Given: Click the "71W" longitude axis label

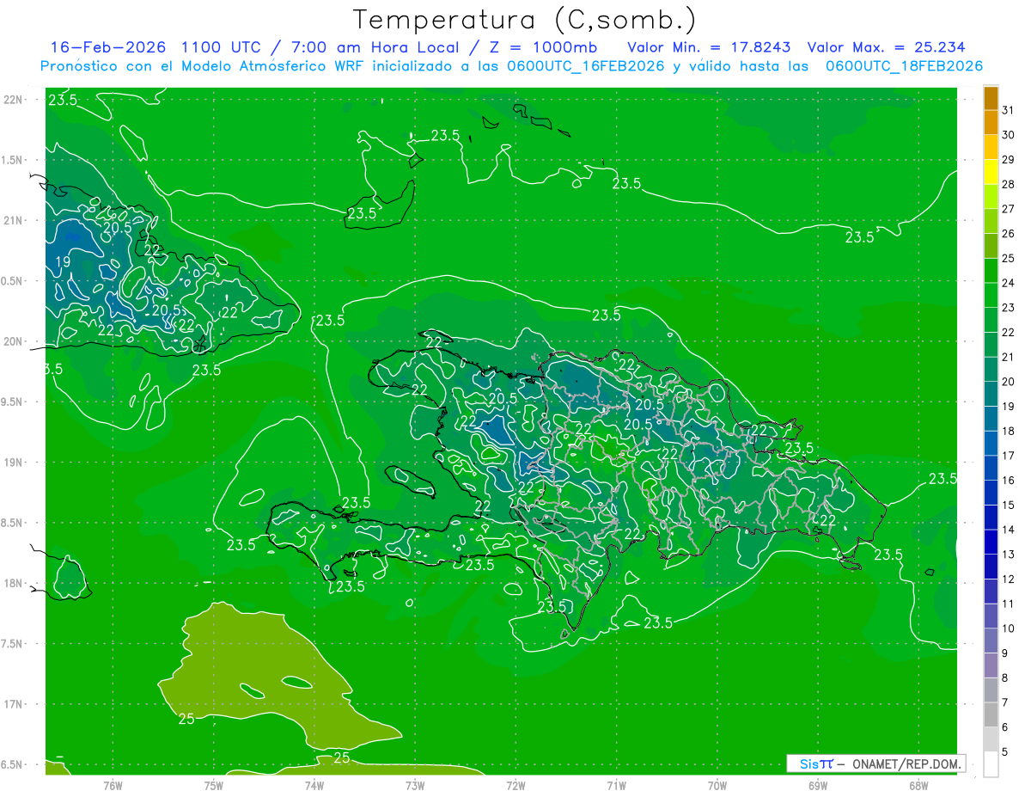Looking at the screenshot, I should (616, 786).
